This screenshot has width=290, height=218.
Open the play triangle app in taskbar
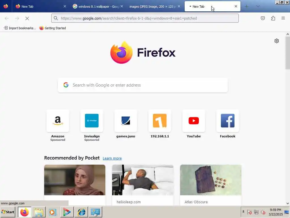point(67,212)
